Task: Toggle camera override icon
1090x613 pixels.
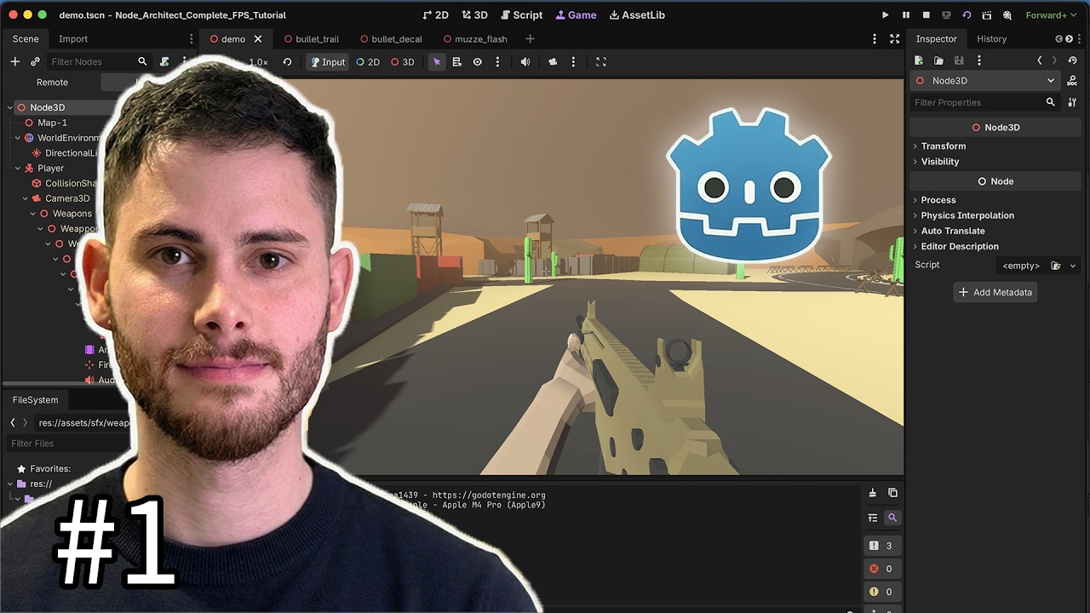Action: tap(553, 62)
